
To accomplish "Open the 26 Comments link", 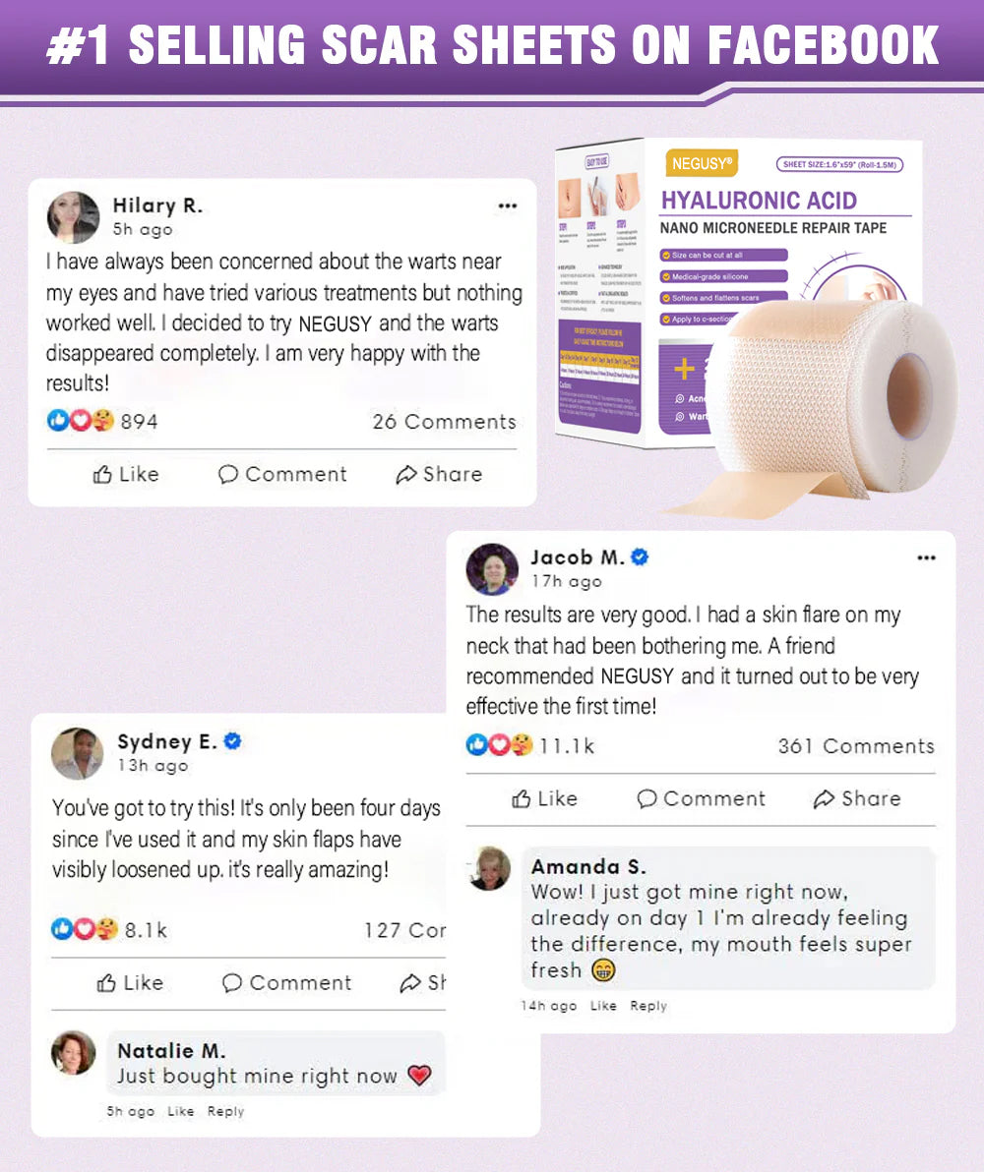I will coord(445,422).
